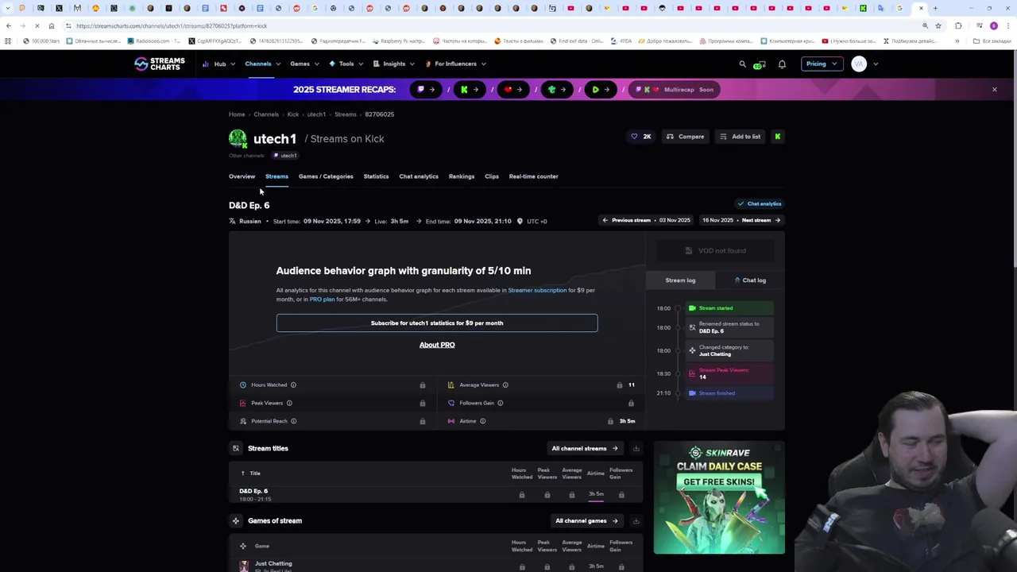Screen dimensions: 1017x572
Task: Open the notifications bell
Action: (x=782, y=64)
